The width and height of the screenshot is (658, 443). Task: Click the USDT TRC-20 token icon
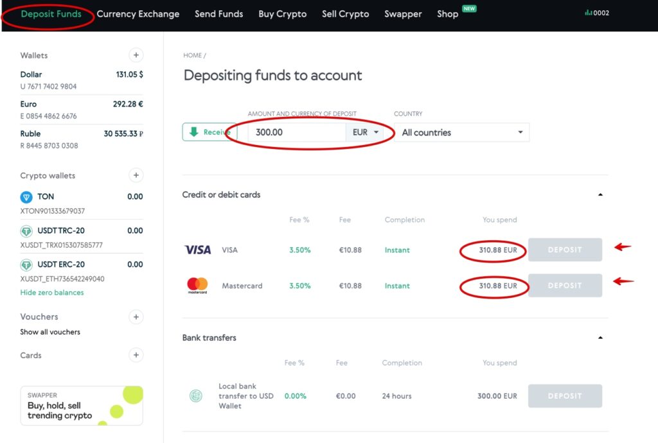pos(26,230)
